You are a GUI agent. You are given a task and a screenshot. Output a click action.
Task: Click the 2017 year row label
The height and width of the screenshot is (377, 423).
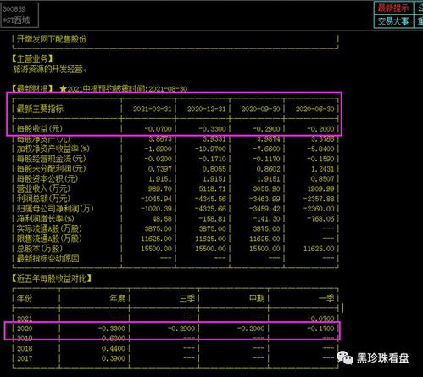click(x=25, y=358)
